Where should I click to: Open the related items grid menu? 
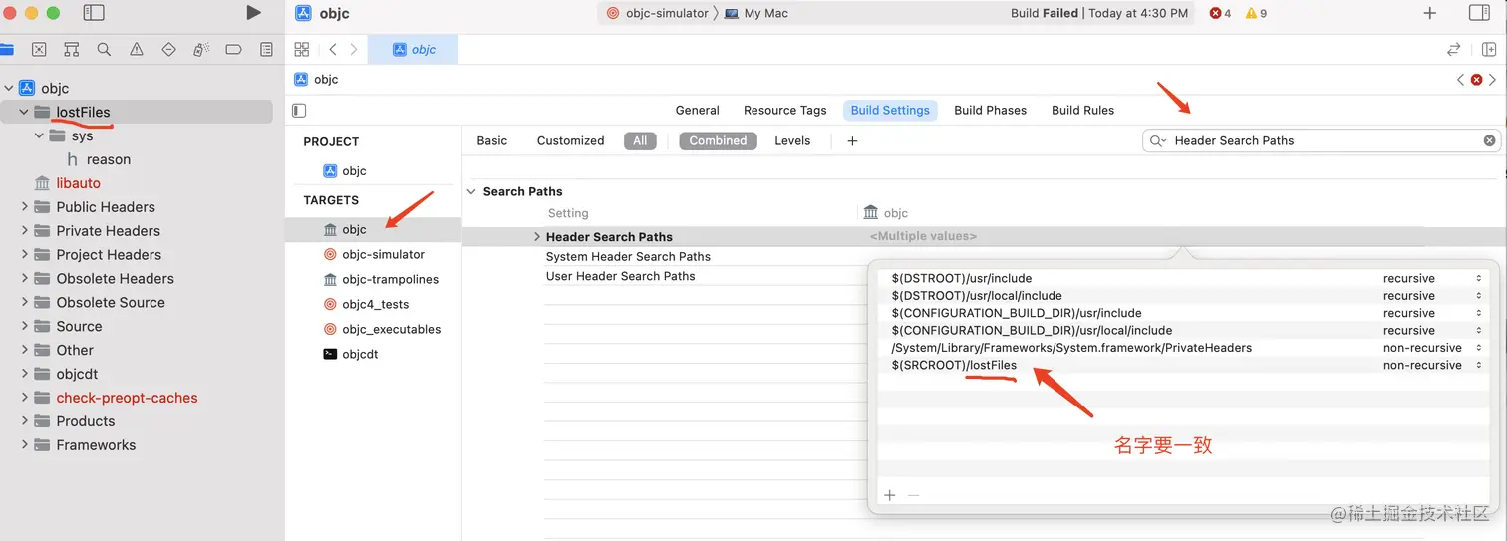pos(302,49)
